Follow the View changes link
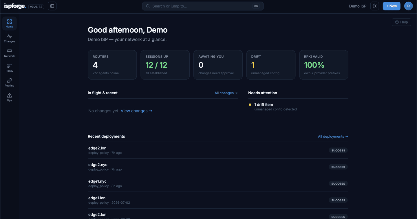417x219 pixels. (136, 111)
